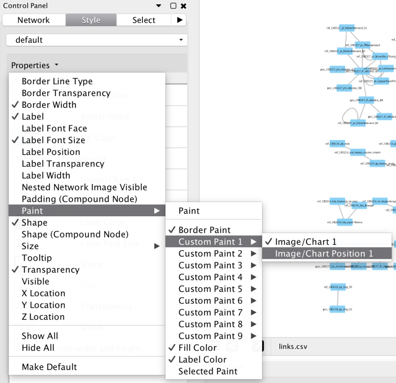Choose Show All properties
The height and width of the screenshot is (383, 396).
(x=87, y=336)
